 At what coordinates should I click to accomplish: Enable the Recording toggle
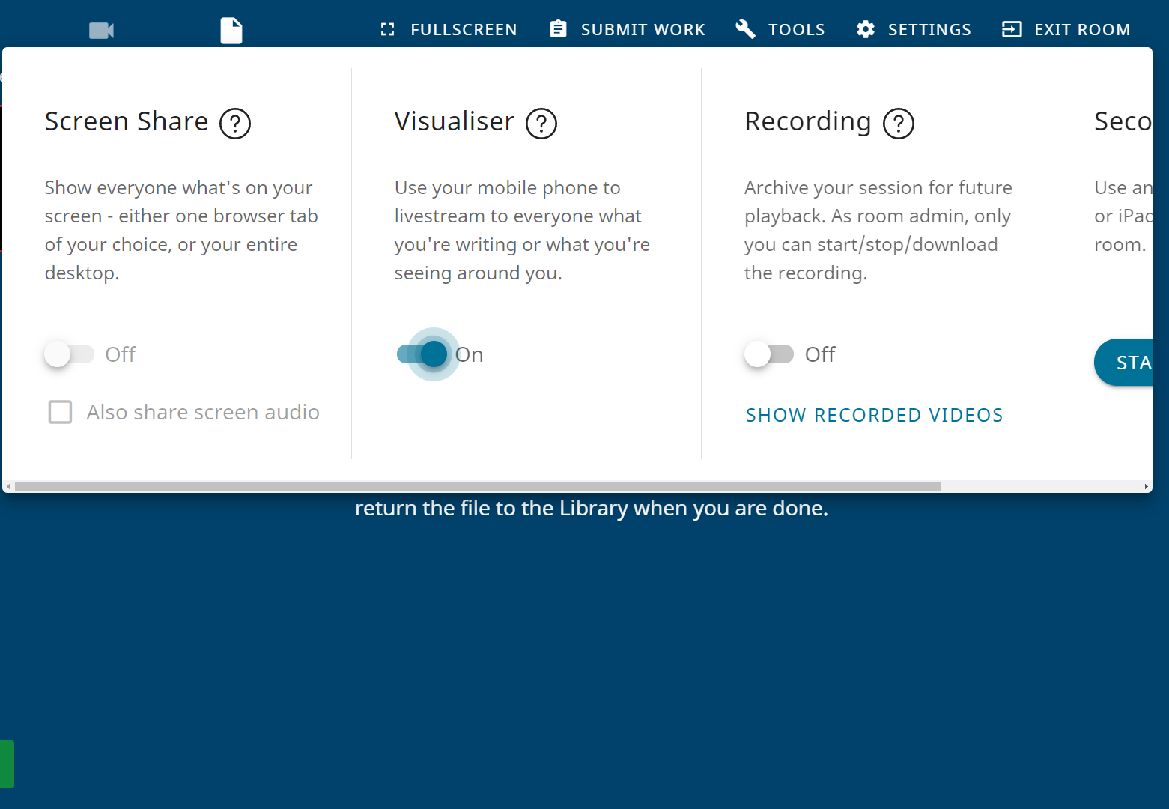tap(768, 354)
